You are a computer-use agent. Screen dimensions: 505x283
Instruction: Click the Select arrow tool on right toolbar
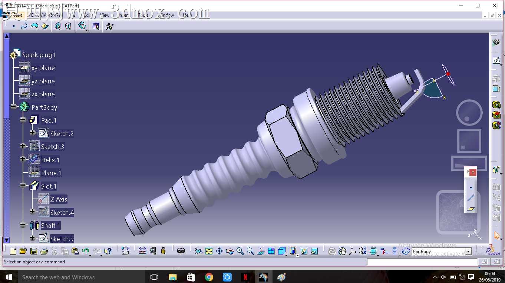[x=497, y=235]
